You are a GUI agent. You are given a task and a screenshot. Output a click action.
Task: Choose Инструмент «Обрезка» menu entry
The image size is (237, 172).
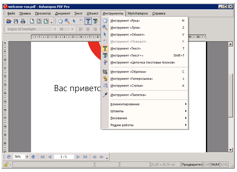click(x=144, y=72)
